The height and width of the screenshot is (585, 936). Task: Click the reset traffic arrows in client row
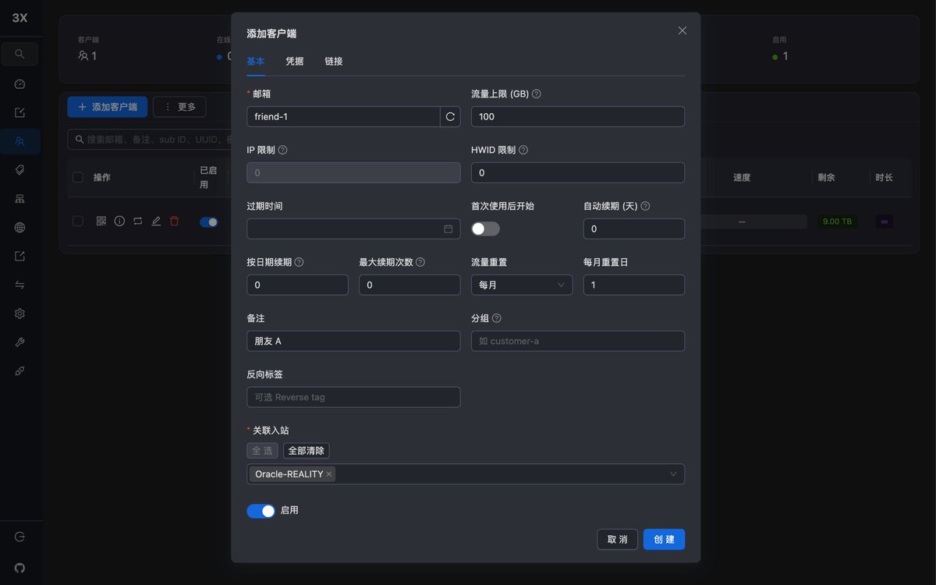tap(137, 222)
